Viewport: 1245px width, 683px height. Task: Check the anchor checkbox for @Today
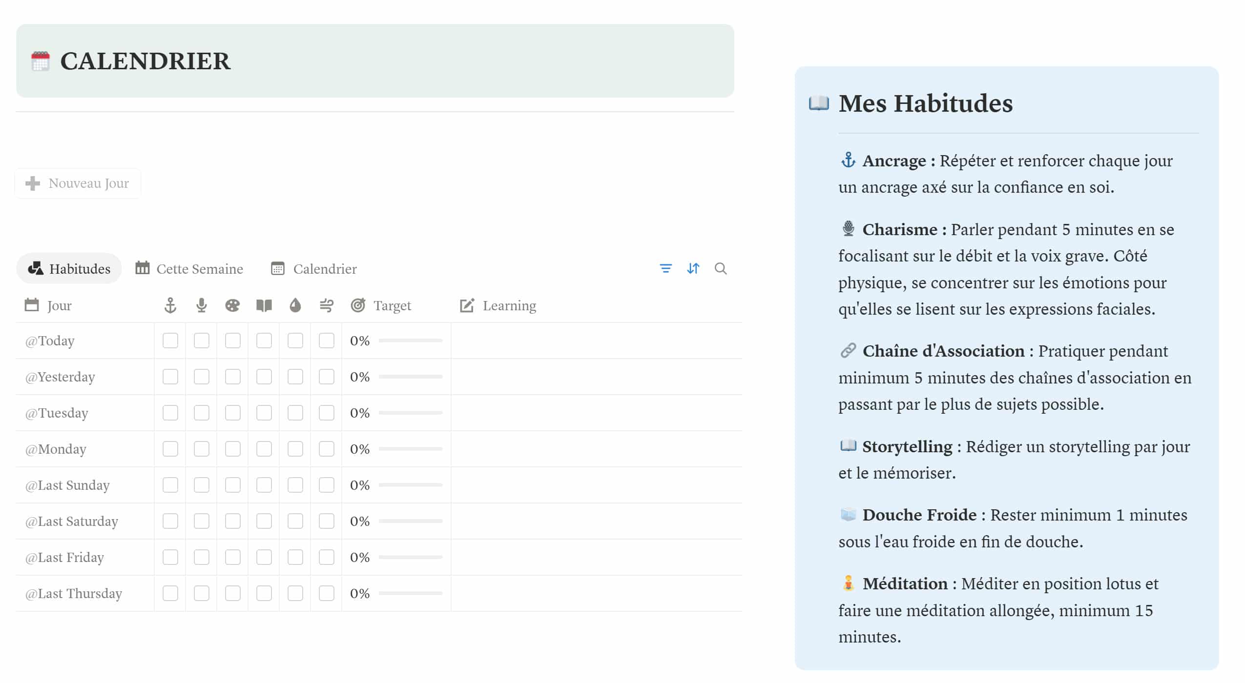[x=170, y=341]
